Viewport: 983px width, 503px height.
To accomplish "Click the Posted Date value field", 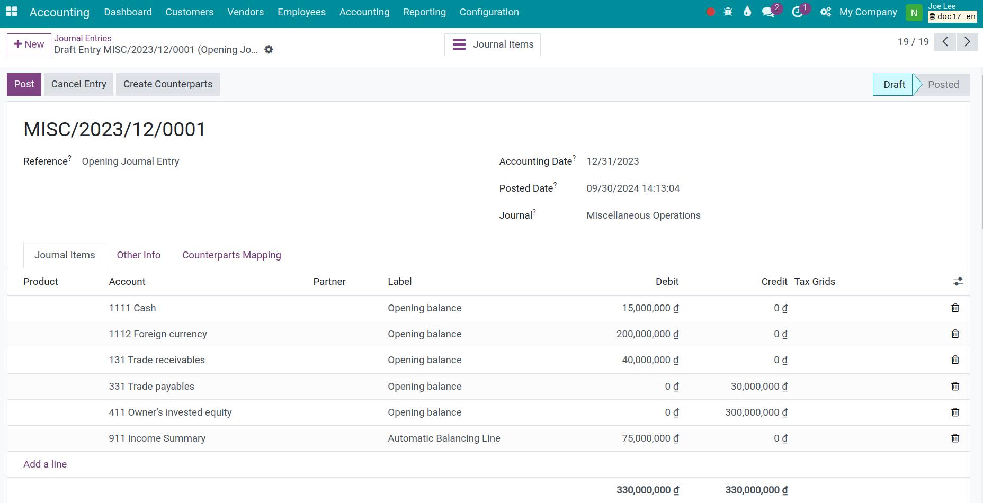I will tap(633, 188).
